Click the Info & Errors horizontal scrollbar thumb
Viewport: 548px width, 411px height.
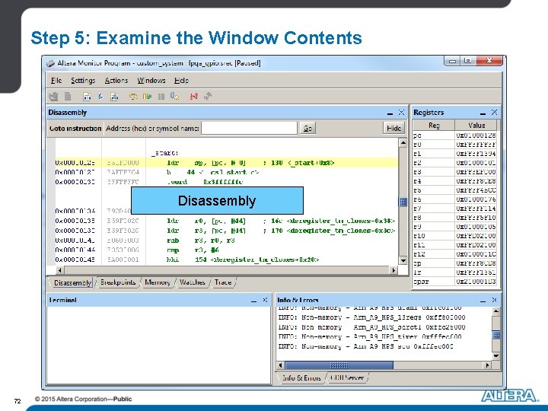point(339,365)
